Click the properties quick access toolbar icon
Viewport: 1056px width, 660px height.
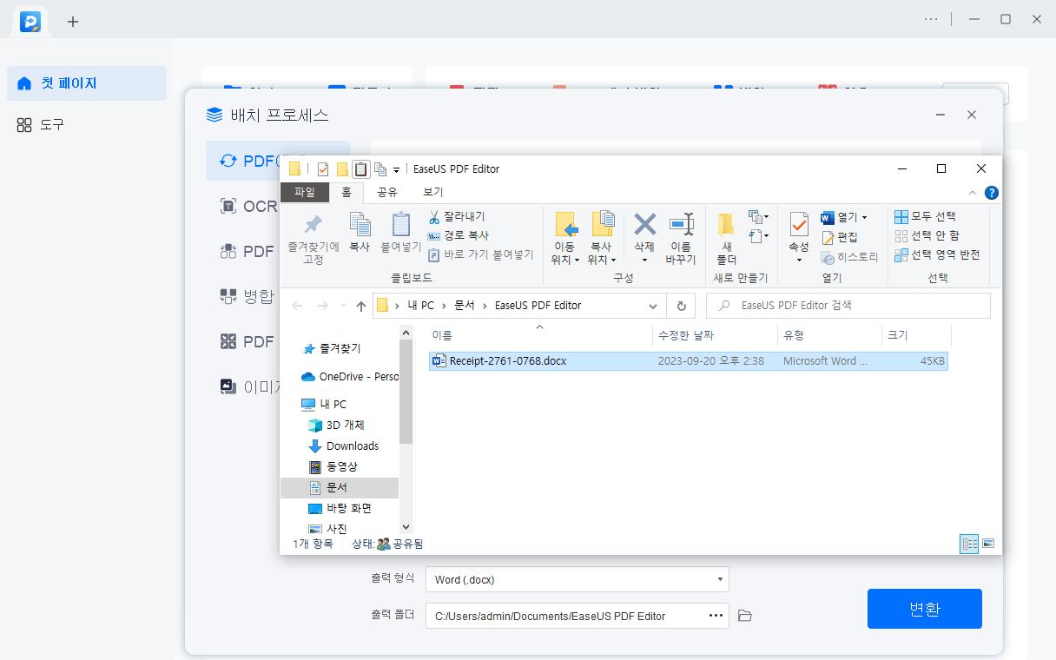point(323,169)
